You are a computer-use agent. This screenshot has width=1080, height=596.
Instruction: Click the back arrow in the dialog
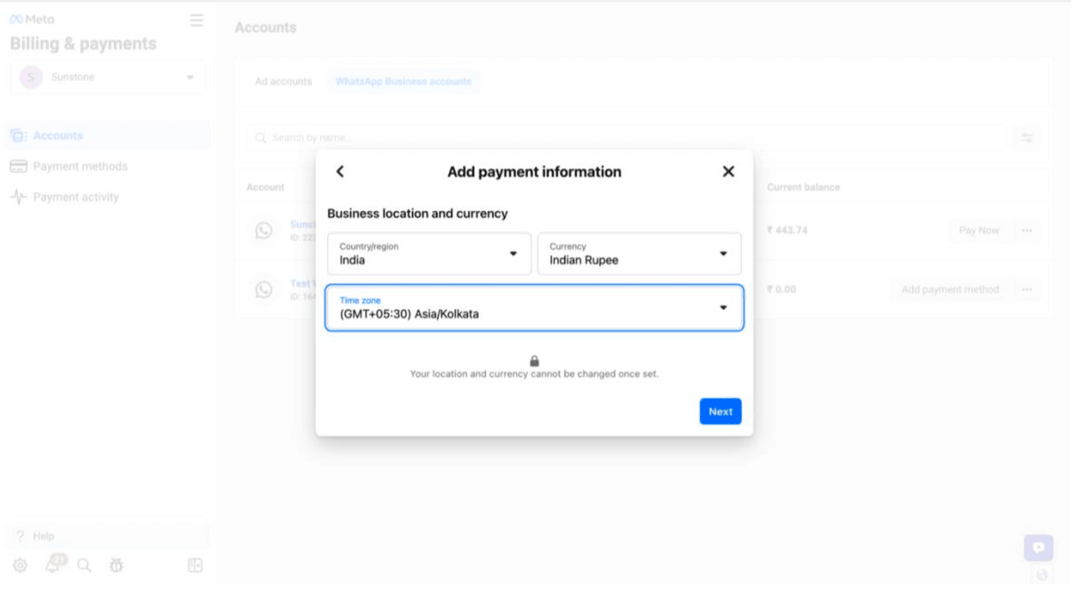point(340,171)
